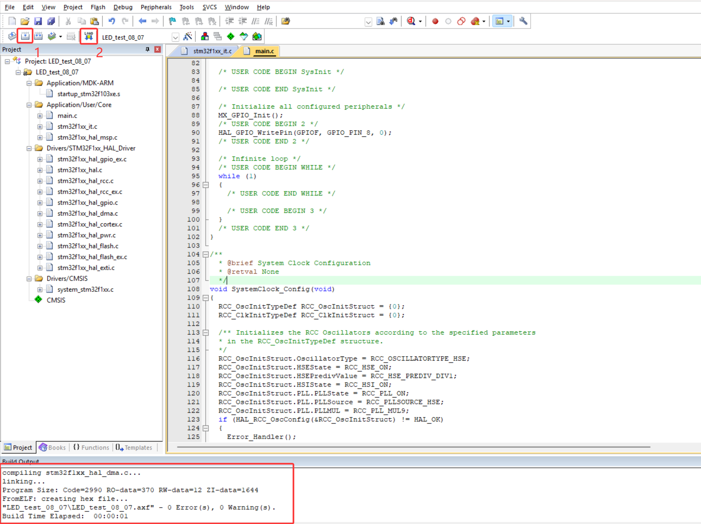701x524 pixels.
Task: Switch to the Templates panel tab
Action: click(134, 448)
